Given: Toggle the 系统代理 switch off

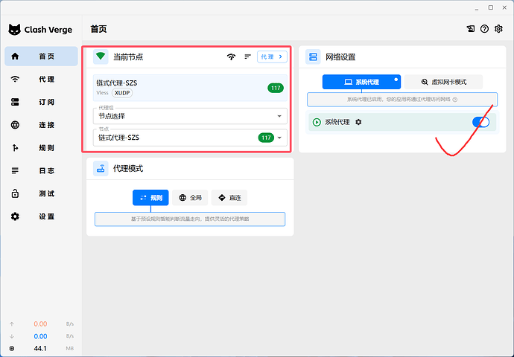Looking at the screenshot, I should 481,122.
